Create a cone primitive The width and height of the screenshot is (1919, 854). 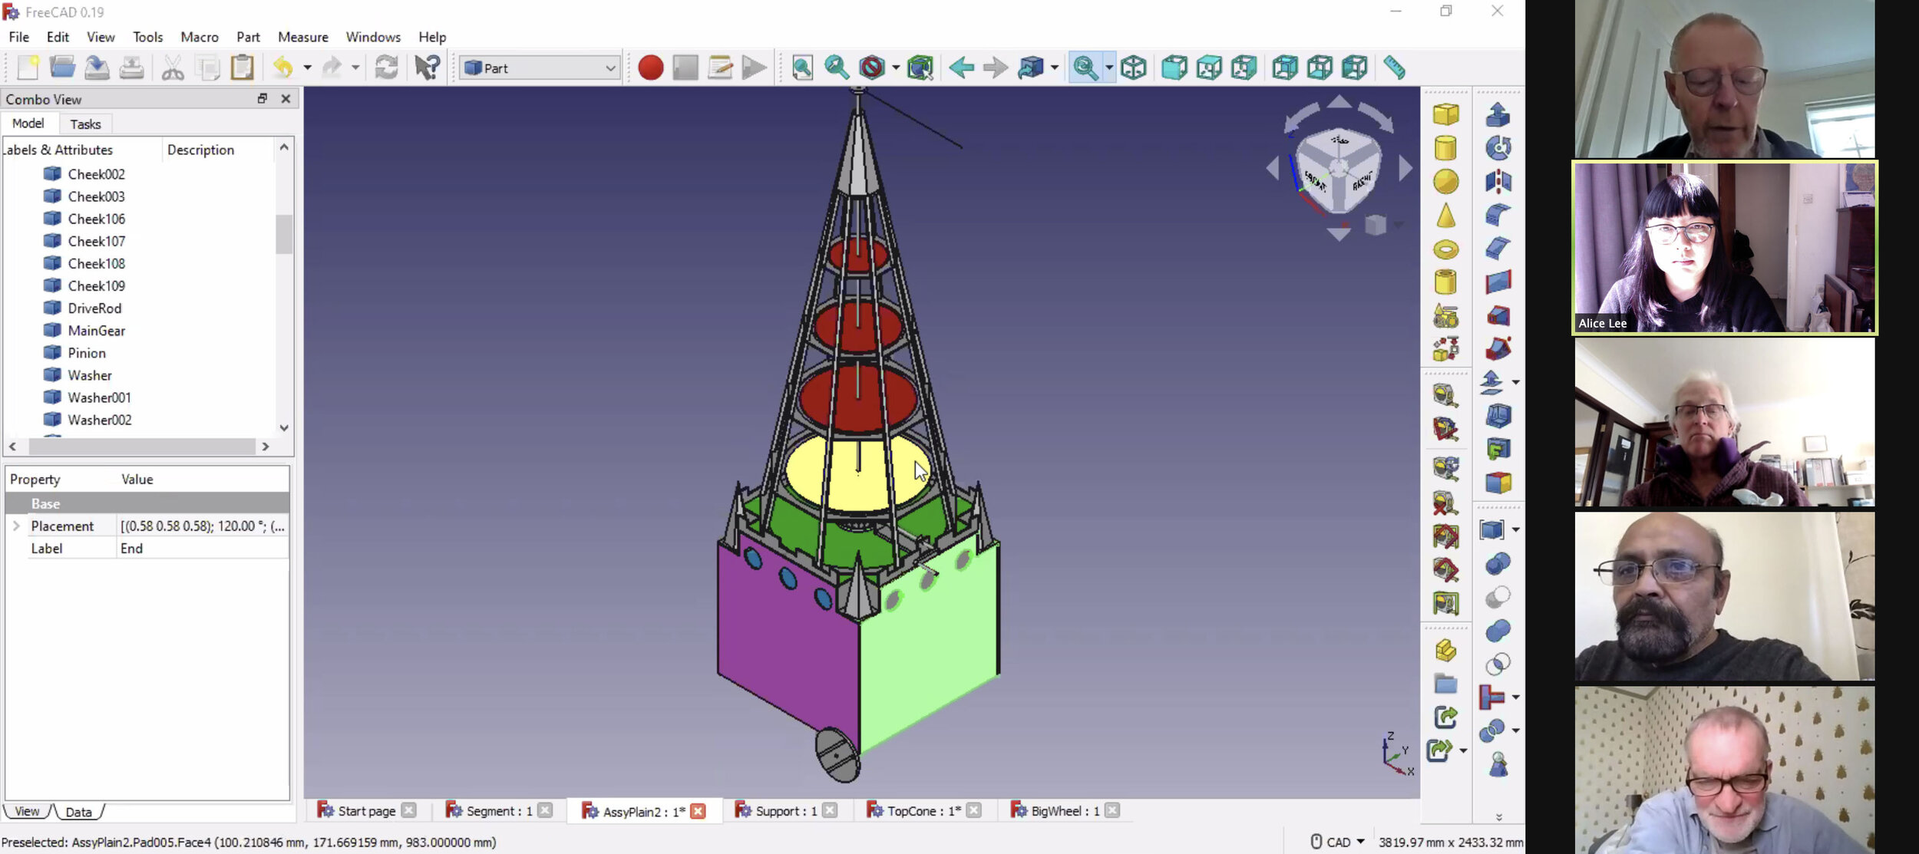pos(1445,216)
